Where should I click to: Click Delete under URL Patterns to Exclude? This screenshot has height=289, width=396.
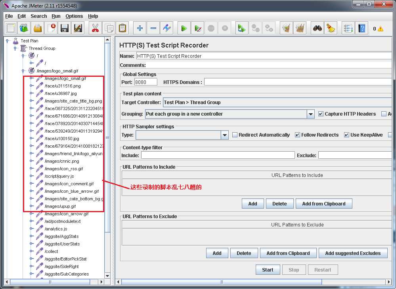click(244, 253)
